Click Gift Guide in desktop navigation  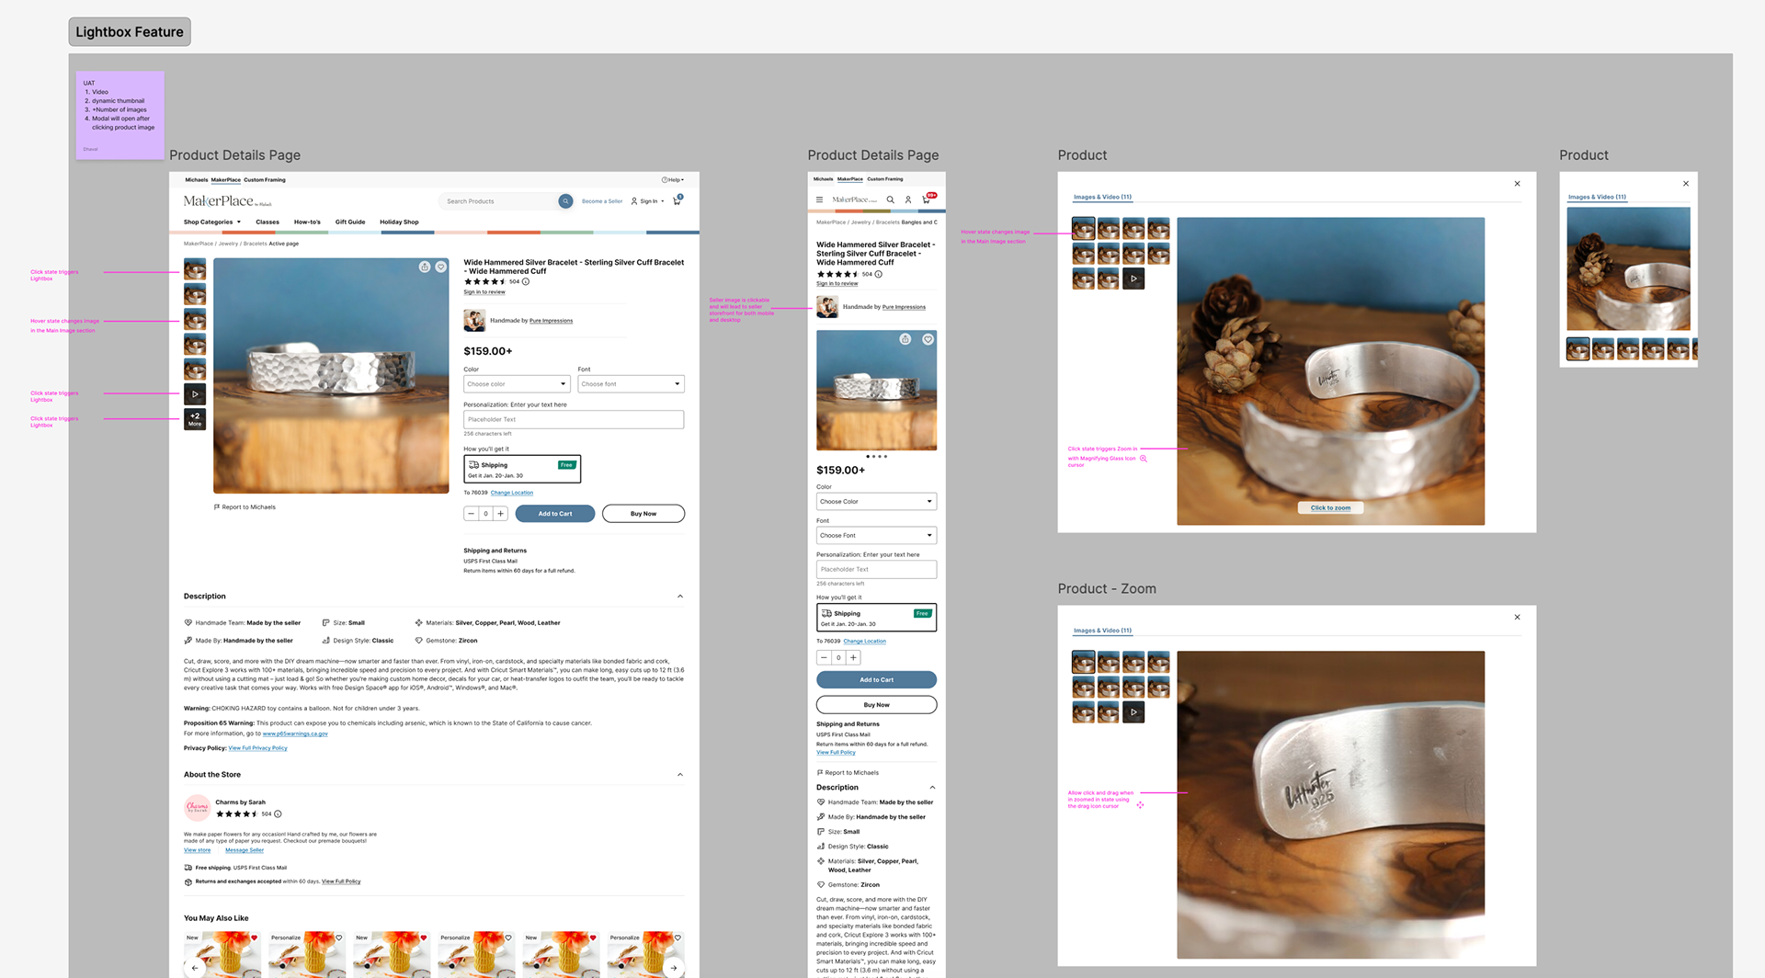pos(350,222)
